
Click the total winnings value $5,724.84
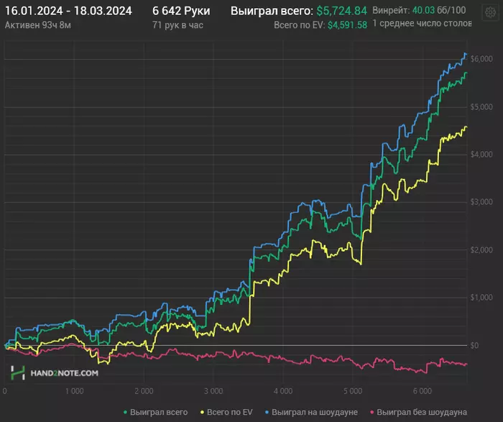[341, 11]
